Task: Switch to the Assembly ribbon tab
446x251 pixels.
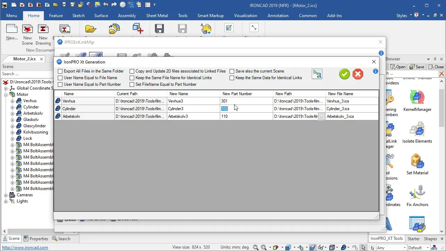Action: [127, 15]
